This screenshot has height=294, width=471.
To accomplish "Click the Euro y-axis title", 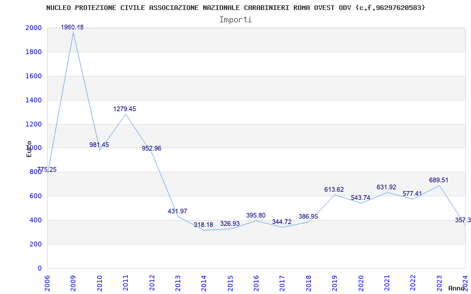I will coord(29,149).
